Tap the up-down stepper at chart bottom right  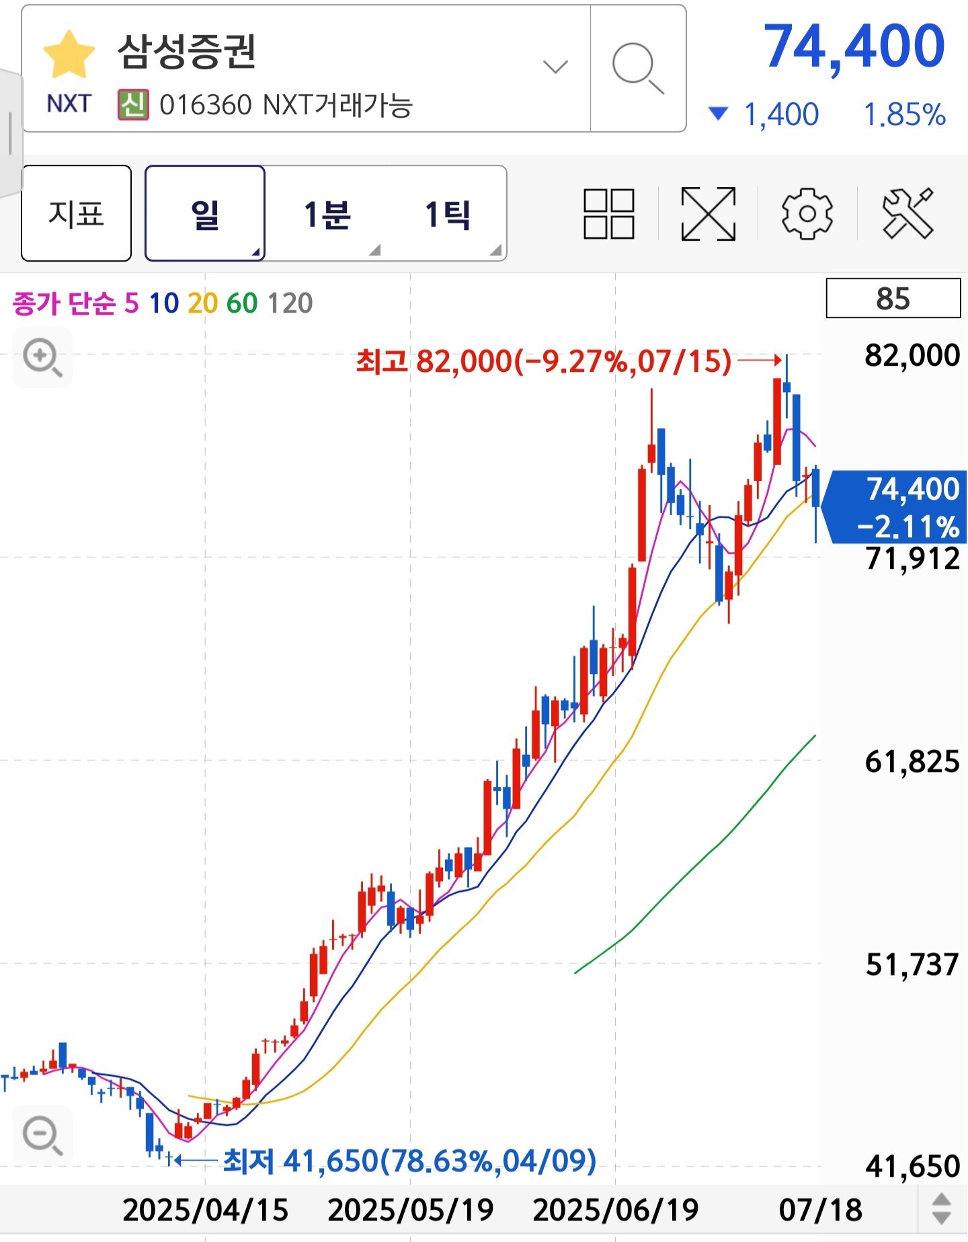pyautogui.click(x=941, y=1209)
